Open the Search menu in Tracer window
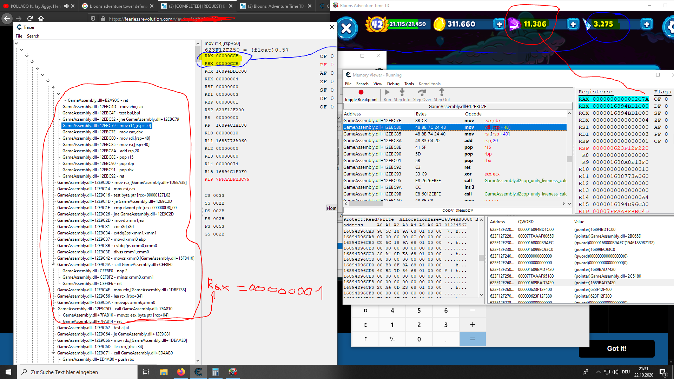Image resolution: width=674 pixels, height=379 pixels. click(33, 36)
